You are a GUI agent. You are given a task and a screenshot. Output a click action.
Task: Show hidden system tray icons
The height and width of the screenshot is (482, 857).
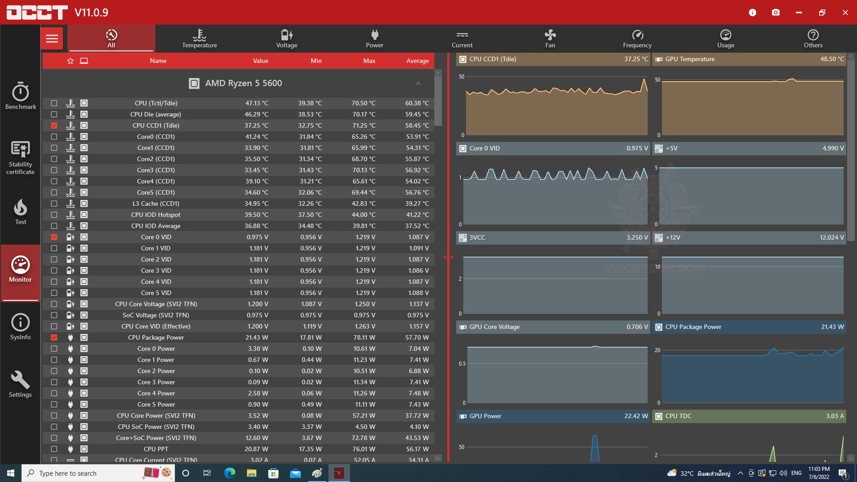point(740,473)
